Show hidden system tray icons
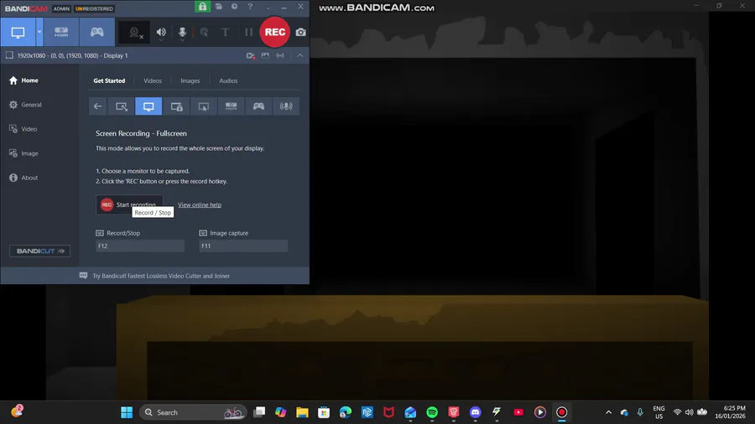The height and width of the screenshot is (424, 755). tap(609, 412)
